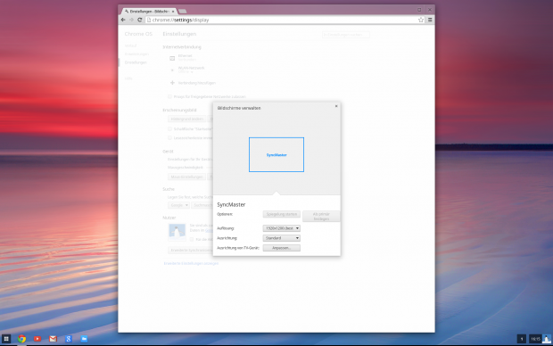Open the notification counter in the tray
Screen dimensions: 553x346
tap(522, 339)
